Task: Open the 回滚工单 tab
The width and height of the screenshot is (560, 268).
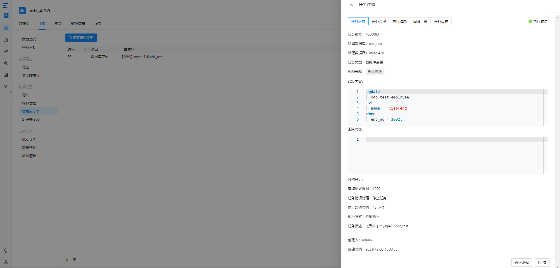Action: pyautogui.click(x=420, y=21)
